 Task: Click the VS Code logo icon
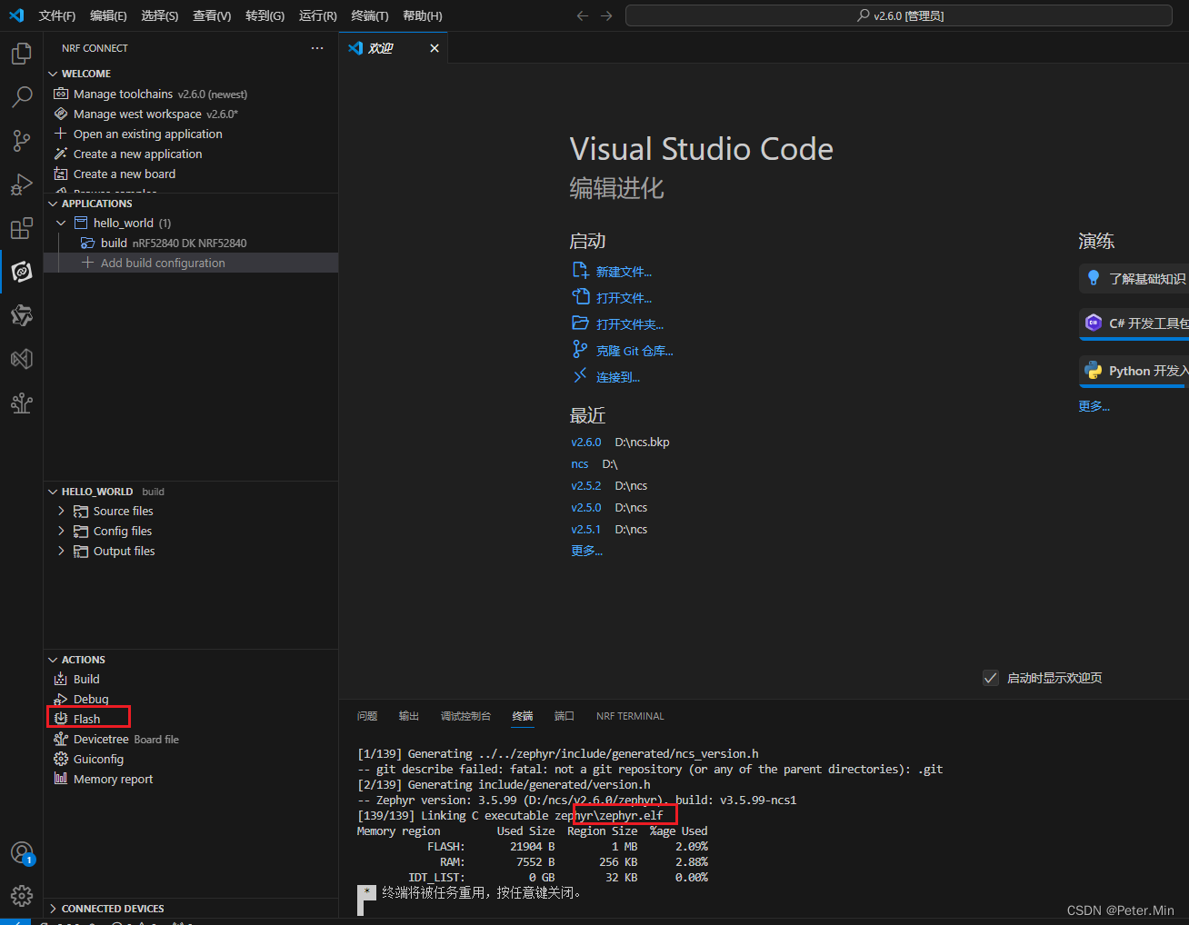pos(16,15)
